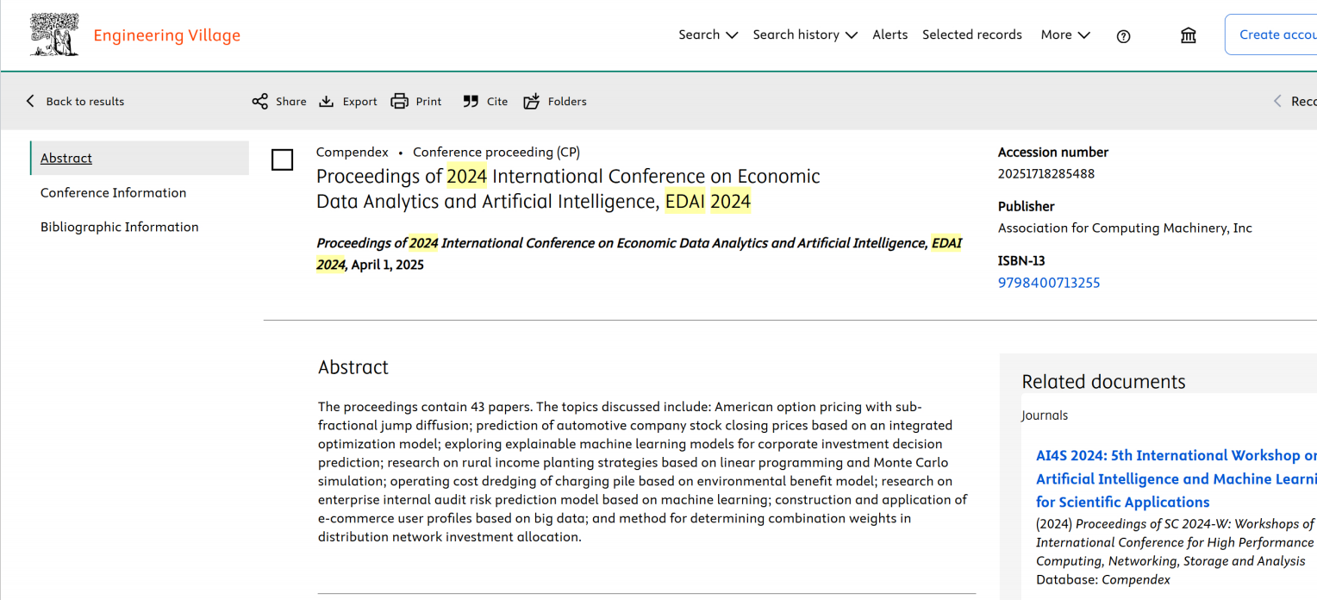
Task: Click the Folders label
Action: coord(567,102)
